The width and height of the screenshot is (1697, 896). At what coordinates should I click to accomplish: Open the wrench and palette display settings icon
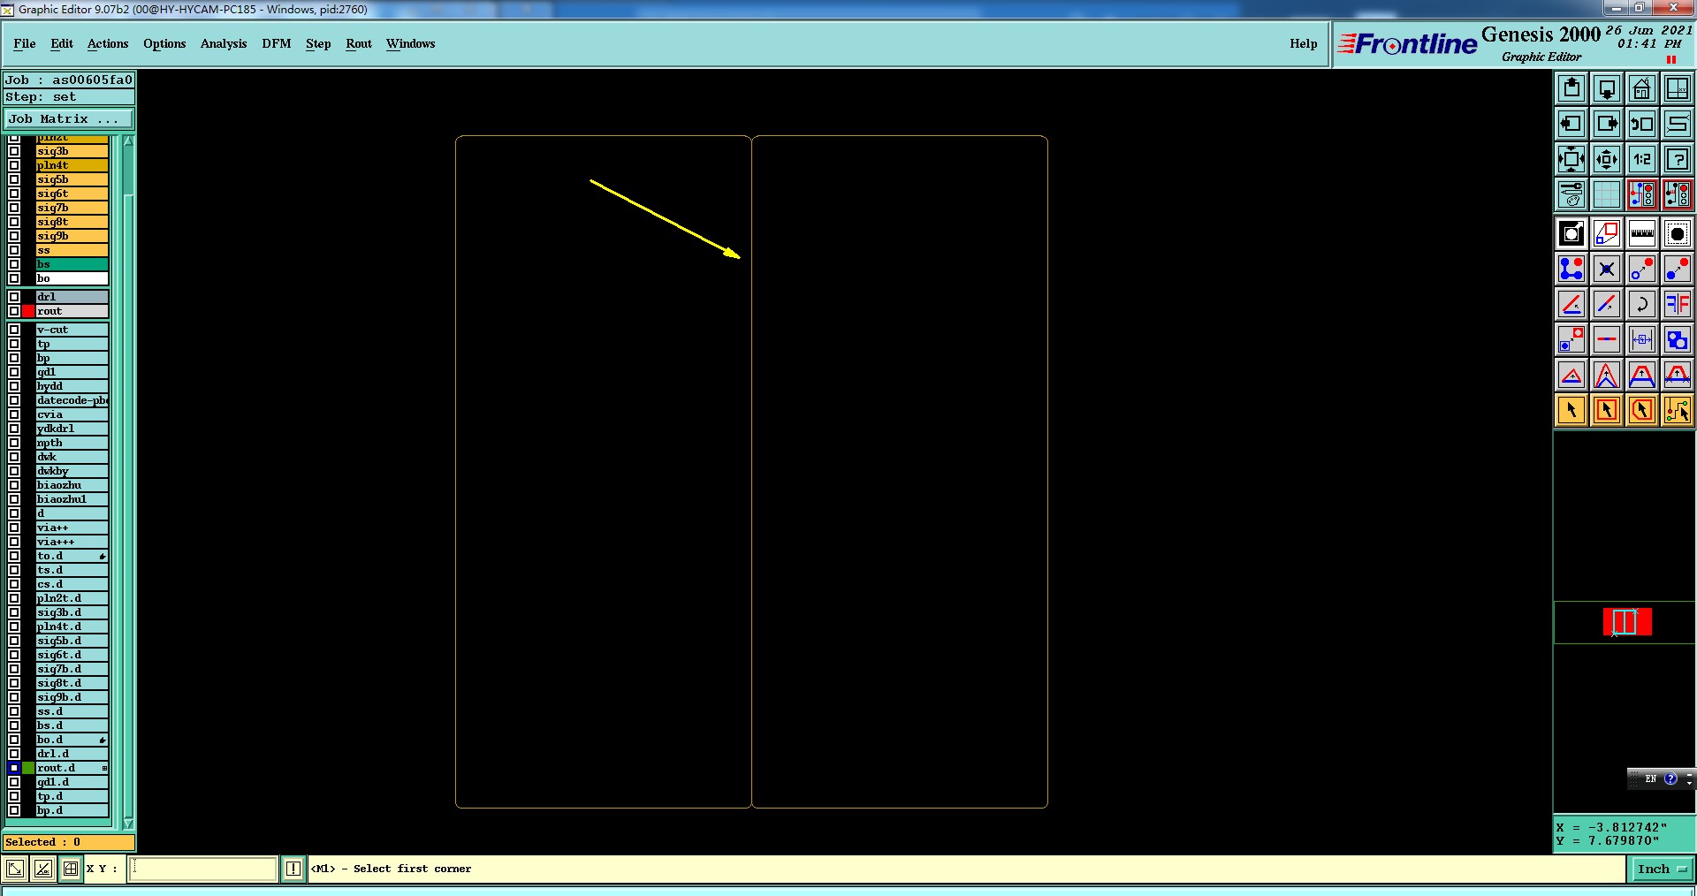pos(1571,194)
